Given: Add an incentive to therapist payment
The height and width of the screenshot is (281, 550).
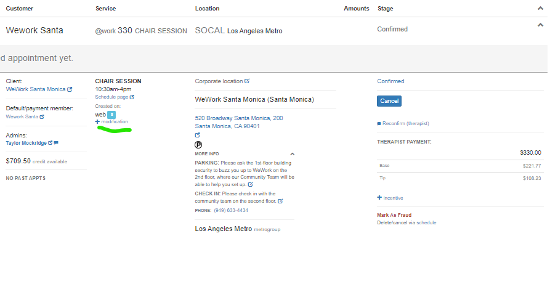Looking at the screenshot, I should [390, 198].
